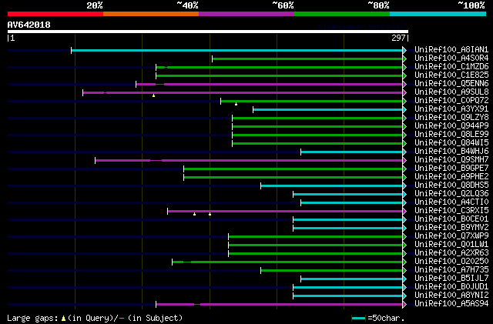Viewport: 493px width, 324px height.
Task: Click the cyan arrowhead ending the A8YNI2 row
Action: click(x=404, y=296)
